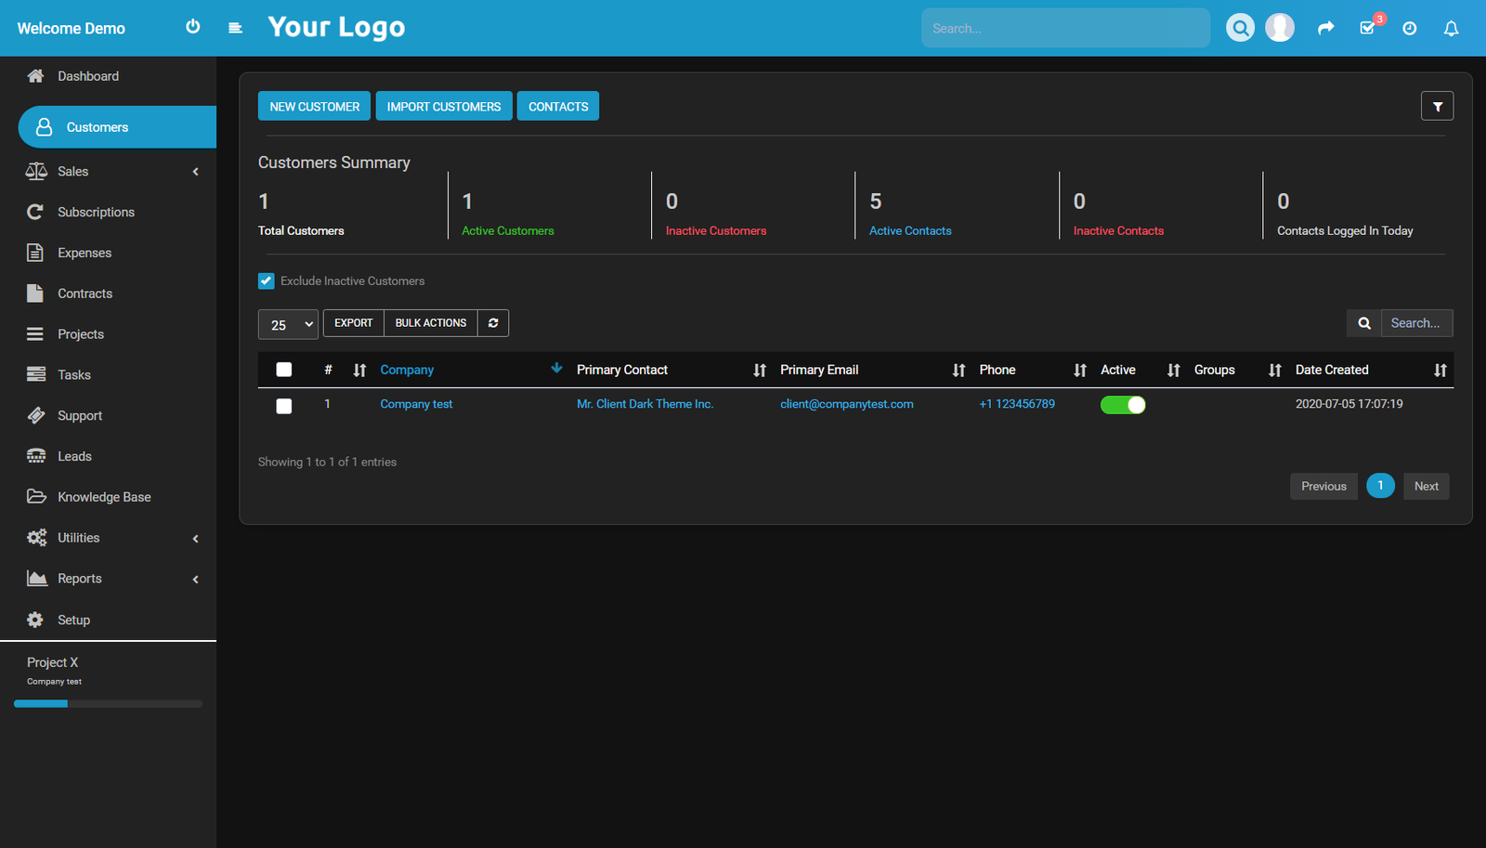Open the 25 entries-per-page dropdown

[288, 324]
